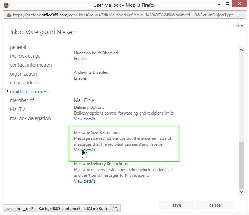Click the padlock icon in address bar
This screenshot has width=249, height=215.
[x=9, y=15]
